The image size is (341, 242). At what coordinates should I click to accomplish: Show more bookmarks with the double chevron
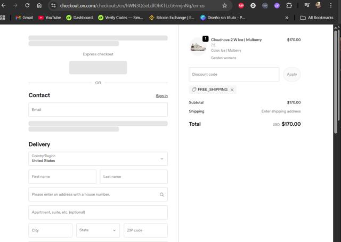[x=287, y=18]
